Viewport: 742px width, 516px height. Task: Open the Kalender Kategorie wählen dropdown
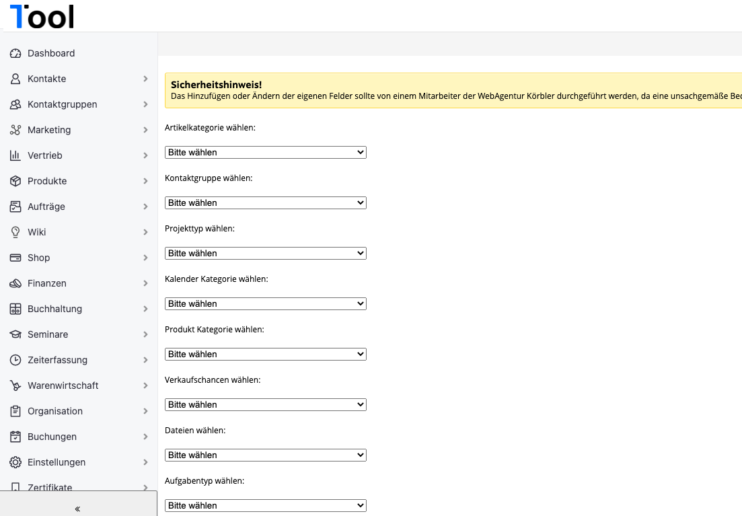[265, 304]
